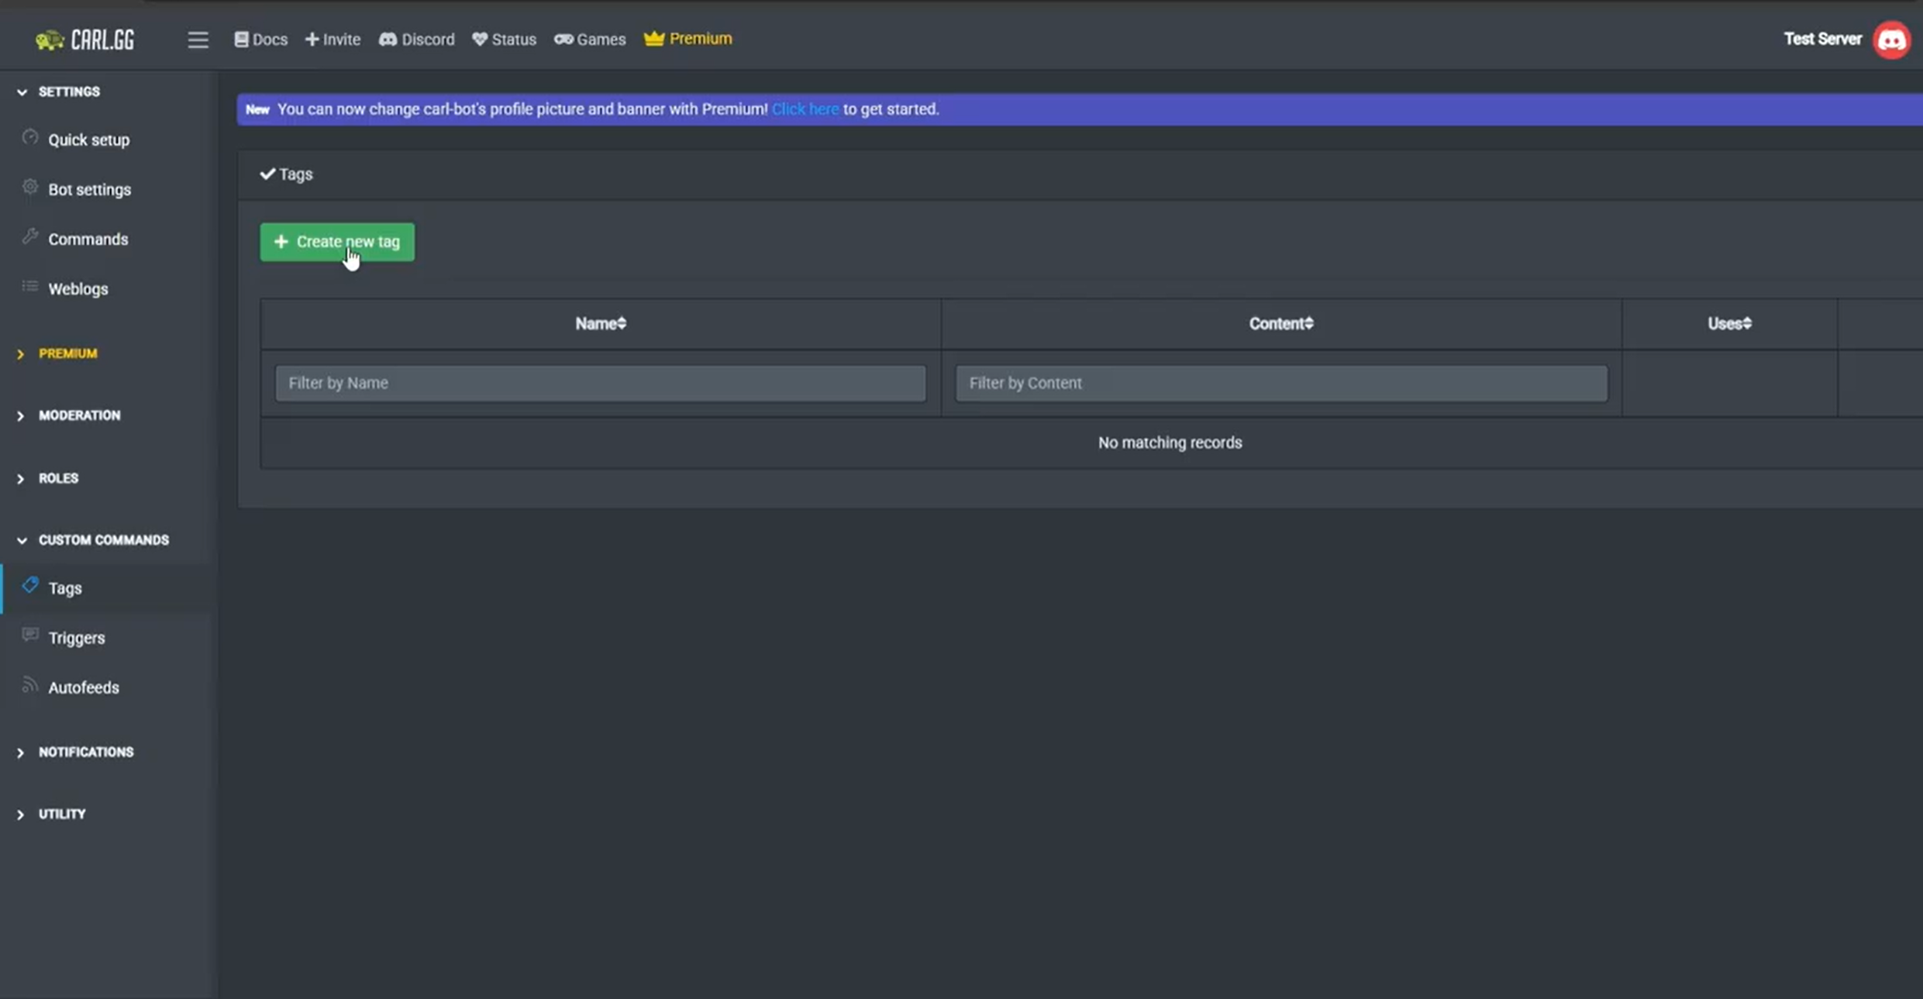Click the Triggers chat icon

(29, 636)
